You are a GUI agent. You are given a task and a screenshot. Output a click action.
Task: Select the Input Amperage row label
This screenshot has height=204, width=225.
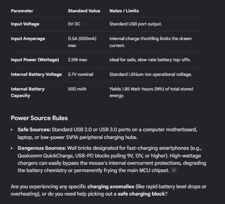pos(28,38)
